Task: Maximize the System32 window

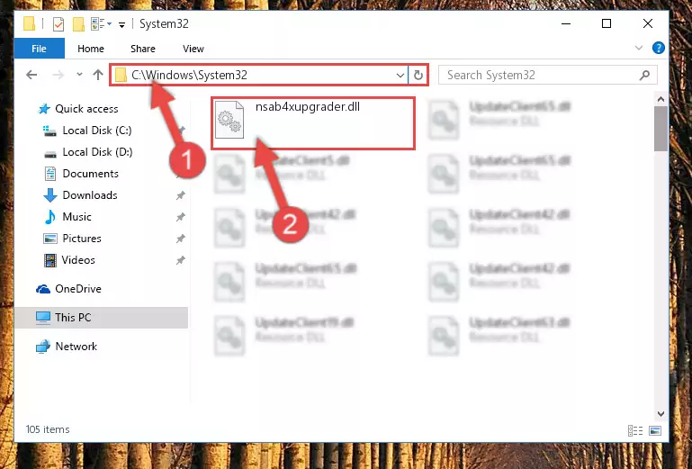Action: pyautogui.click(x=607, y=23)
